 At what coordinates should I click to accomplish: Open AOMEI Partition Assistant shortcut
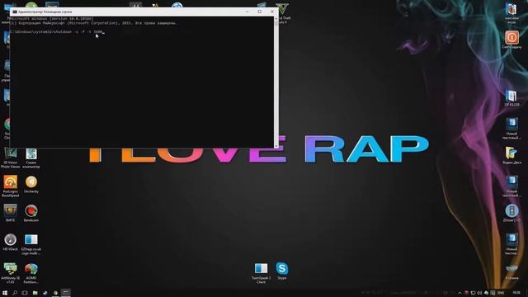31,273
